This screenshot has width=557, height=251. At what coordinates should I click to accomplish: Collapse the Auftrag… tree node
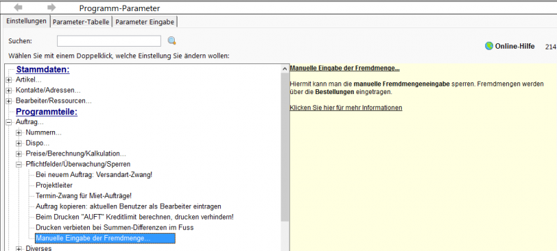pyautogui.click(x=9, y=122)
